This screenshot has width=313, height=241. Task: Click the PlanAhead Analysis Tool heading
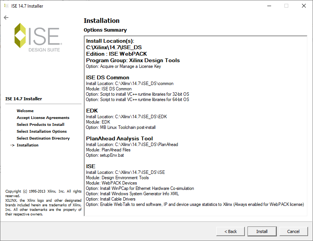[x=119, y=138]
